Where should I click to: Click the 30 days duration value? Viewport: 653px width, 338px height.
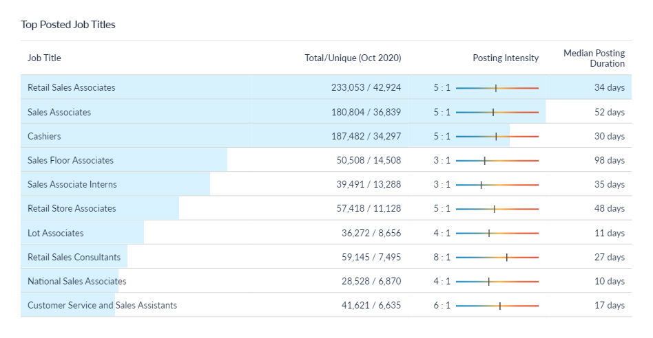(610, 136)
